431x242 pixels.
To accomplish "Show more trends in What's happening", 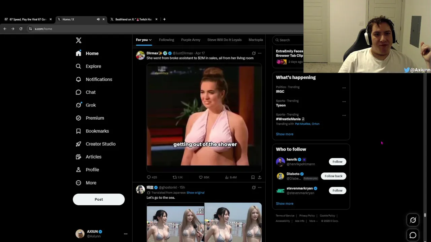I will pyautogui.click(x=285, y=134).
